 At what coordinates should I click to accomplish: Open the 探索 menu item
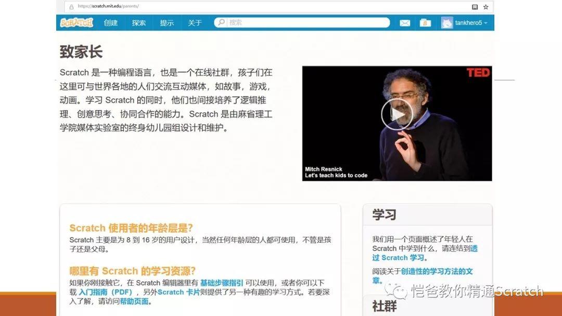pos(139,23)
